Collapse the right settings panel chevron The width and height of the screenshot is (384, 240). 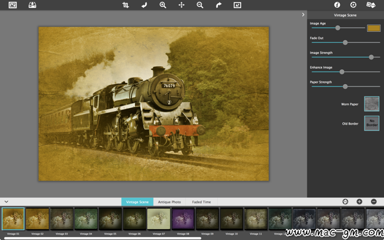click(x=303, y=15)
